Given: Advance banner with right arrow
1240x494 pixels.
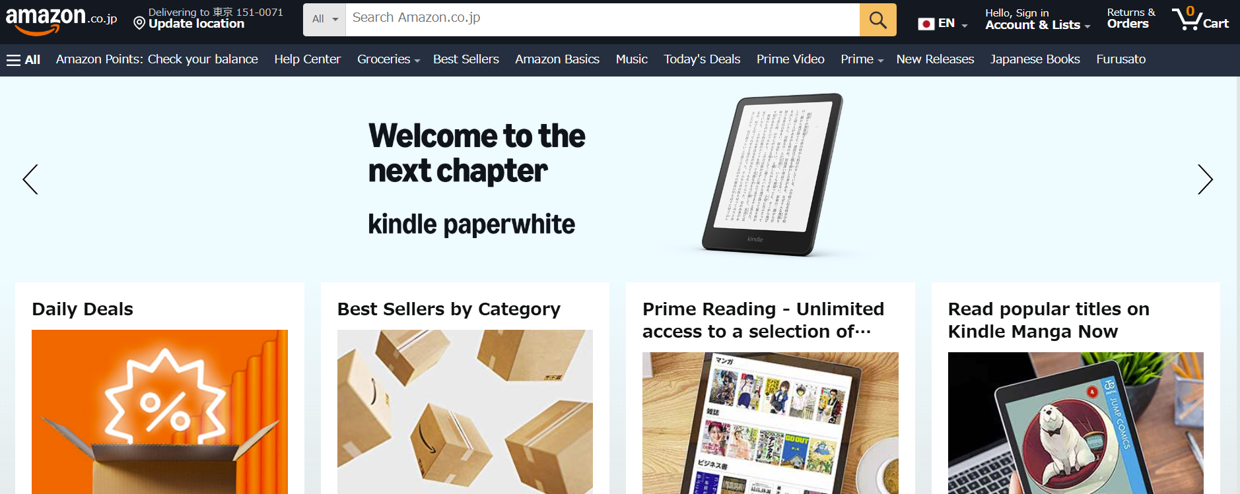Looking at the screenshot, I should click(x=1205, y=179).
